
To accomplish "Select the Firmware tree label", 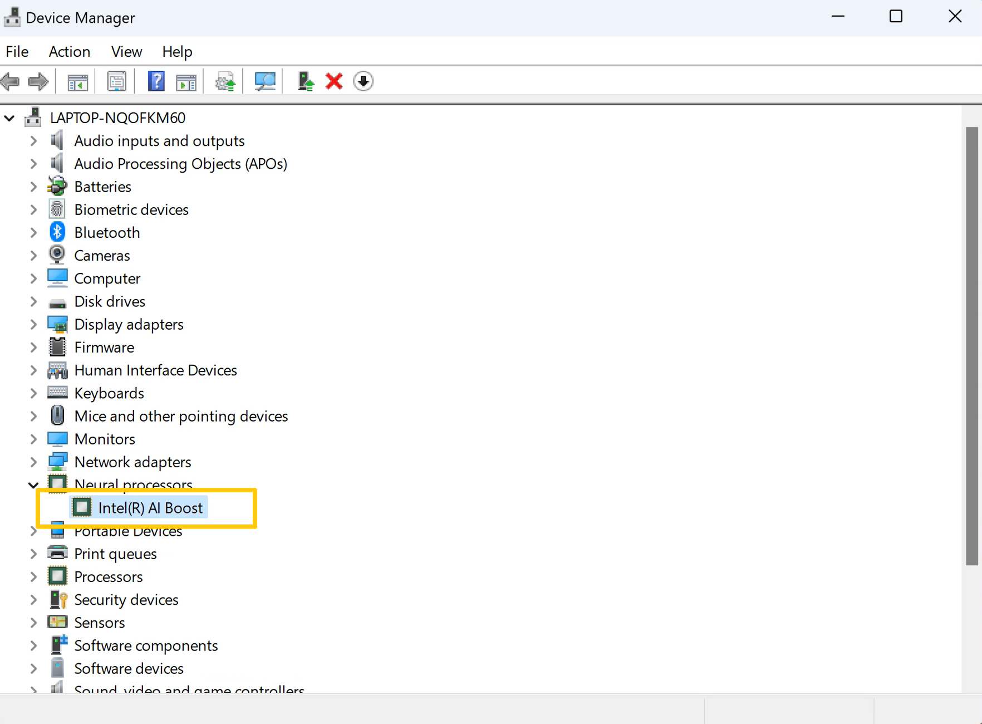I will click(104, 347).
